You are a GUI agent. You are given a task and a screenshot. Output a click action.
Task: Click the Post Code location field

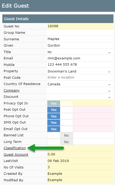click(x=80, y=77)
